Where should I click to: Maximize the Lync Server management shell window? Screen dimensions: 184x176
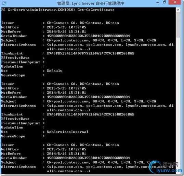(x=165, y=2)
